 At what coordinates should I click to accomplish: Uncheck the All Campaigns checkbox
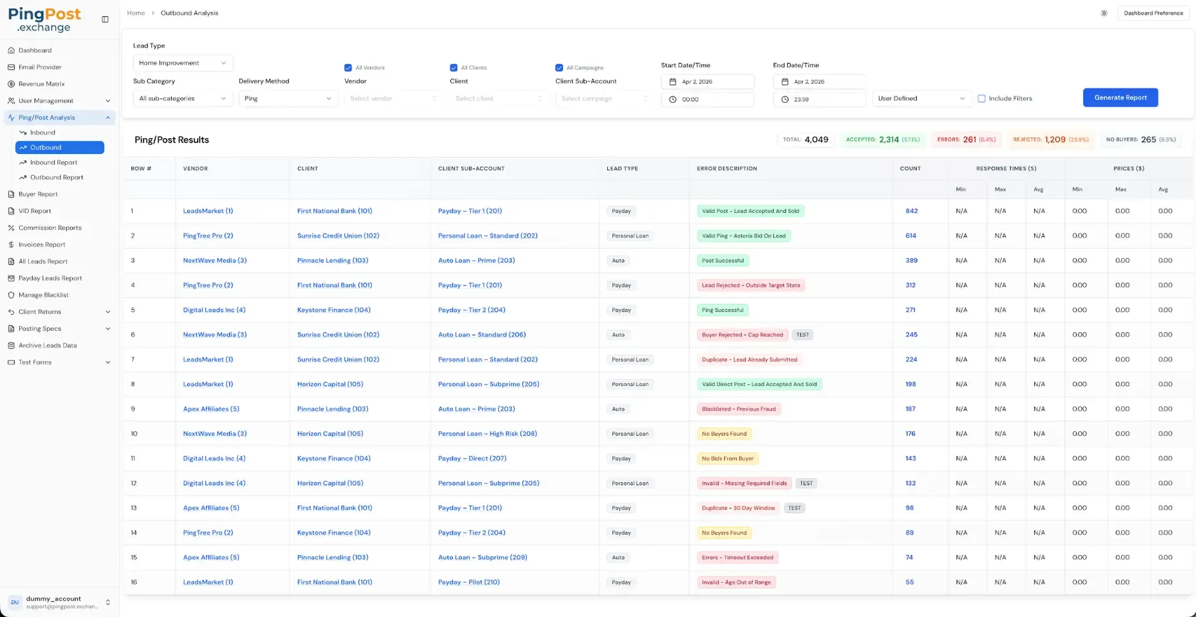(x=559, y=68)
